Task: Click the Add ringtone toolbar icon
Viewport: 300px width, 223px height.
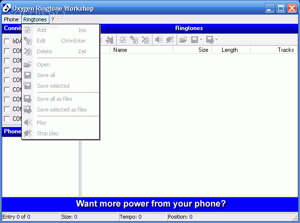Action: tap(123, 40)
